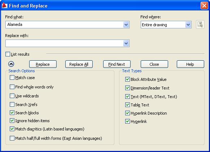Open the Find what dropdown arrow
The height and width of the screenshot is (152, 210).
[126, 25]
